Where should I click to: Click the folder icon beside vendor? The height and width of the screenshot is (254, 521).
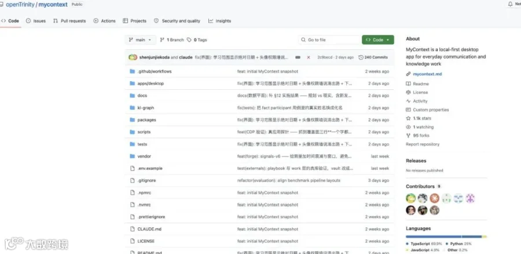(132, 156)
